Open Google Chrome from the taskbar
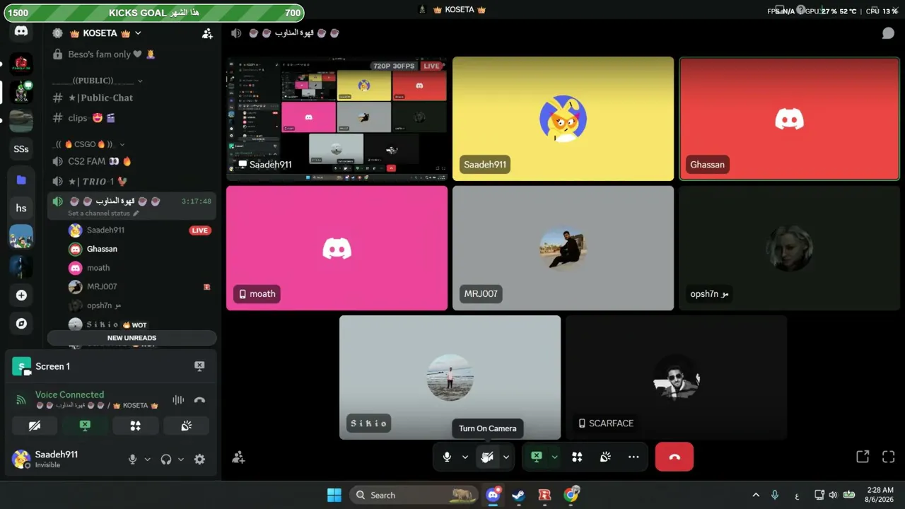This screenshot has height=509, width=905. 571,495
